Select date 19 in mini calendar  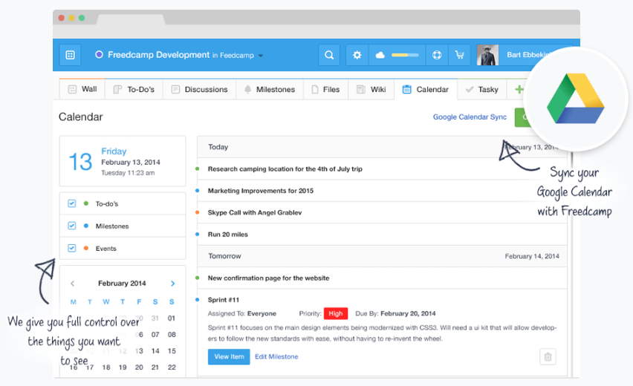pos(123,367)
